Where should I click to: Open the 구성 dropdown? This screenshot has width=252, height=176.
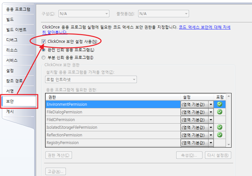coord(84,14)
